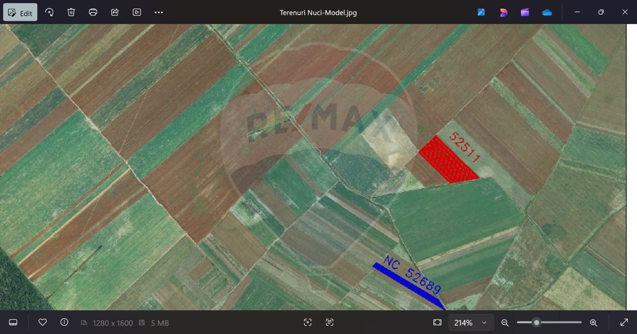Print the image
Screen dimensions: 637x334
tap(93, 13)
